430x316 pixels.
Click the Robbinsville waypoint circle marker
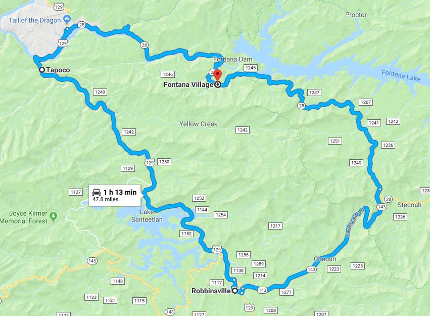pyautogui.click(x=235, y=291)
